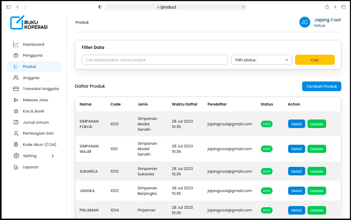Open the Pembagian SHU menu item

tap(38, 133)
